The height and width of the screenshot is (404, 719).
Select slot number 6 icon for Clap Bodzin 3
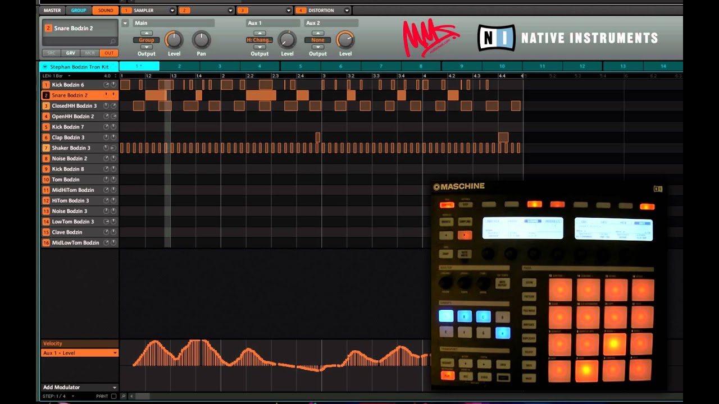pyautogui.click(x=46, y=137)
